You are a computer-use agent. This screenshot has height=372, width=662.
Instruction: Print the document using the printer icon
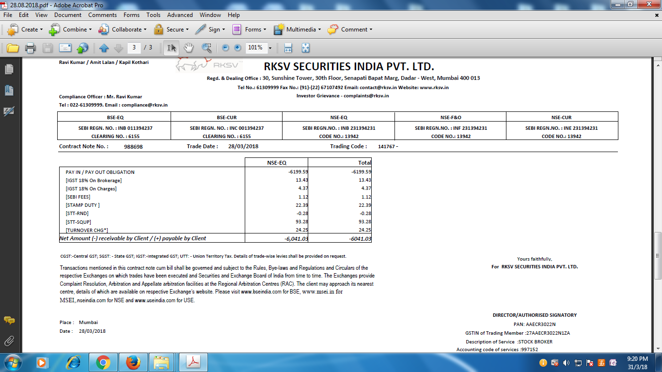(x=30, y=48)
